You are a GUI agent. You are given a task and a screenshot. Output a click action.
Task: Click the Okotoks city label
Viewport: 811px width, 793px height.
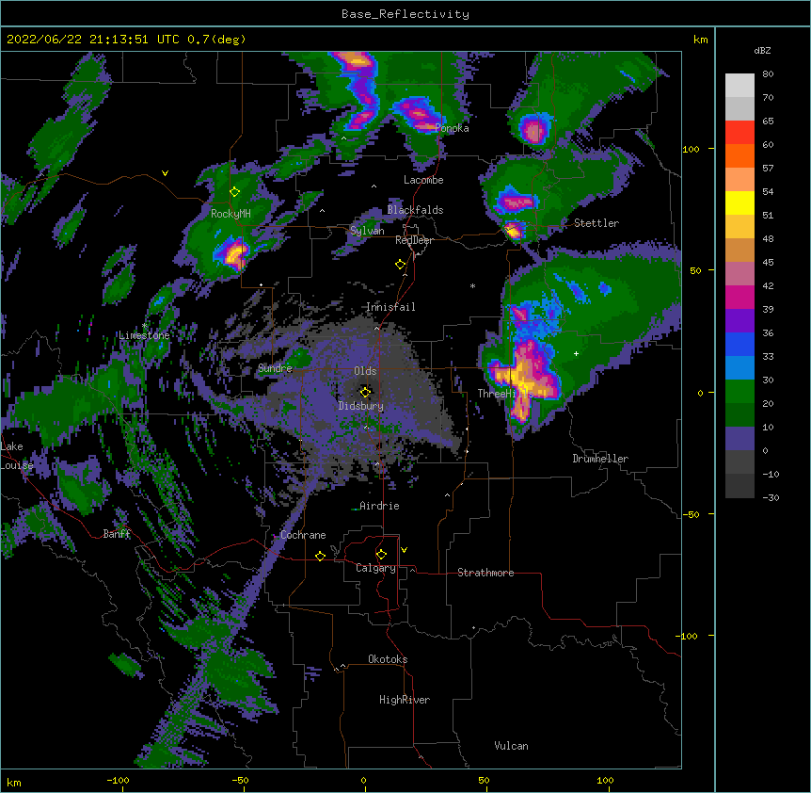(x=388, y=659)
